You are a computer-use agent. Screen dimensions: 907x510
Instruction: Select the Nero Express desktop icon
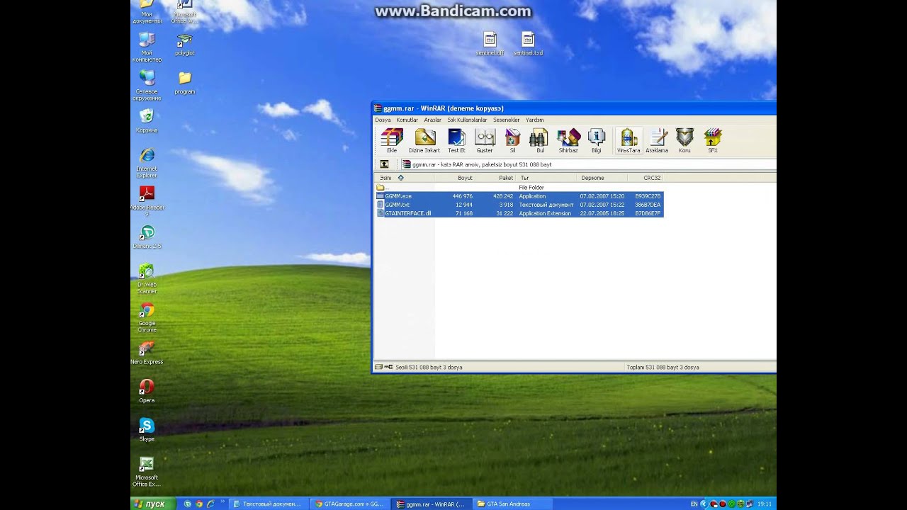pyautogui.click(x=147, y=353)
